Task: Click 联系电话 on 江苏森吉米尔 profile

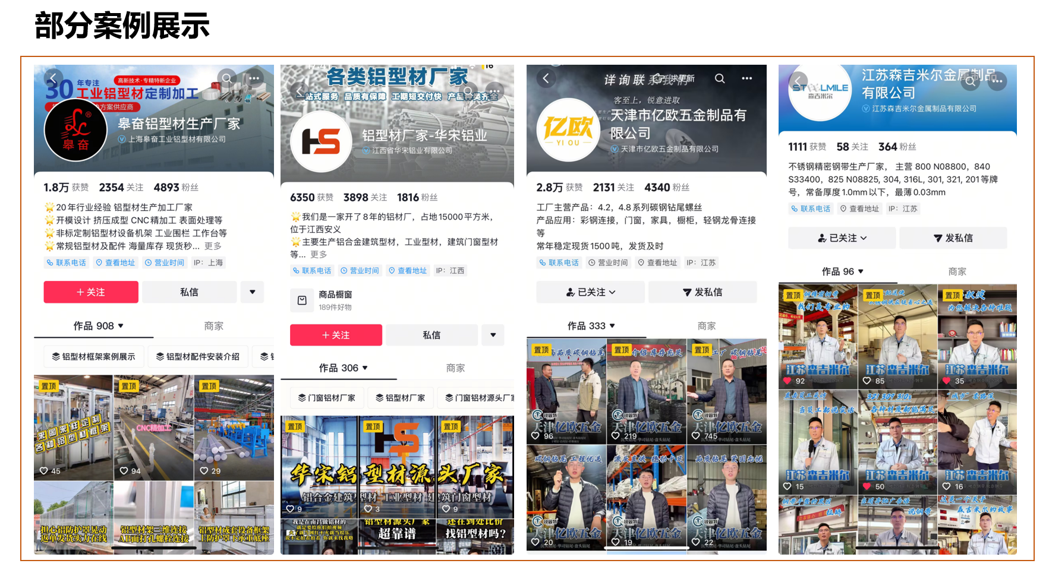Action: point(811,208)
